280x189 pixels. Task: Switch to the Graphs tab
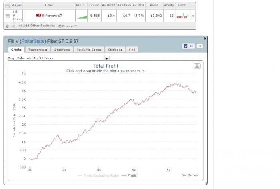click(16, 50)
